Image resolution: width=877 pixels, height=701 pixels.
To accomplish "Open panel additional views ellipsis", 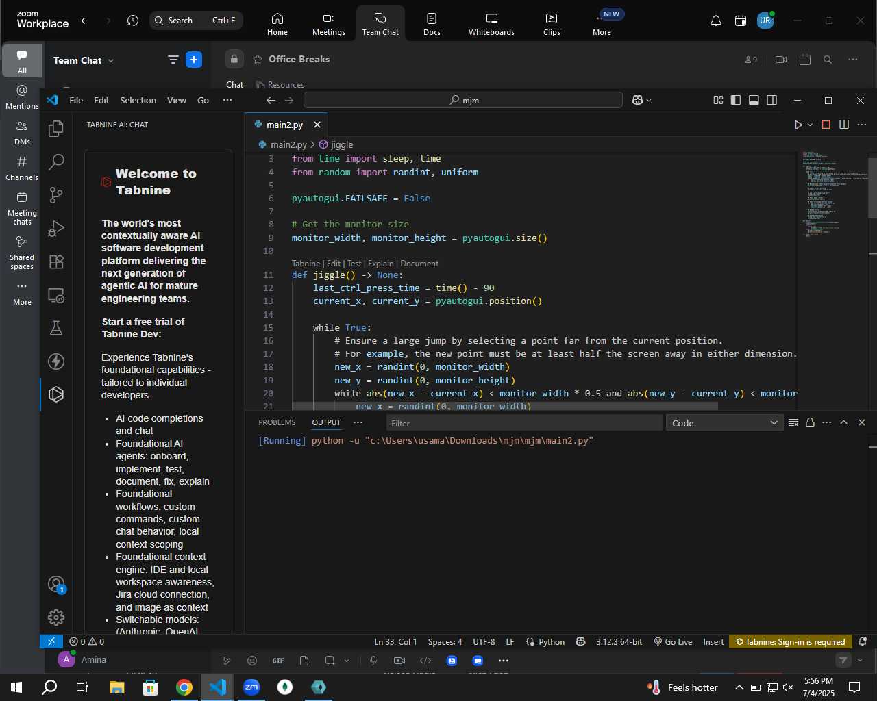I will (x=358, y=422).
